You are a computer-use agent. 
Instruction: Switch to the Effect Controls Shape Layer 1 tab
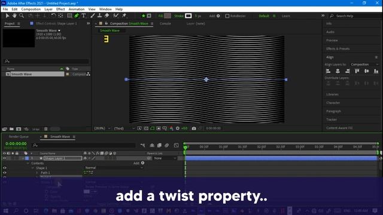pyautogui.click(x=56, y=24)
